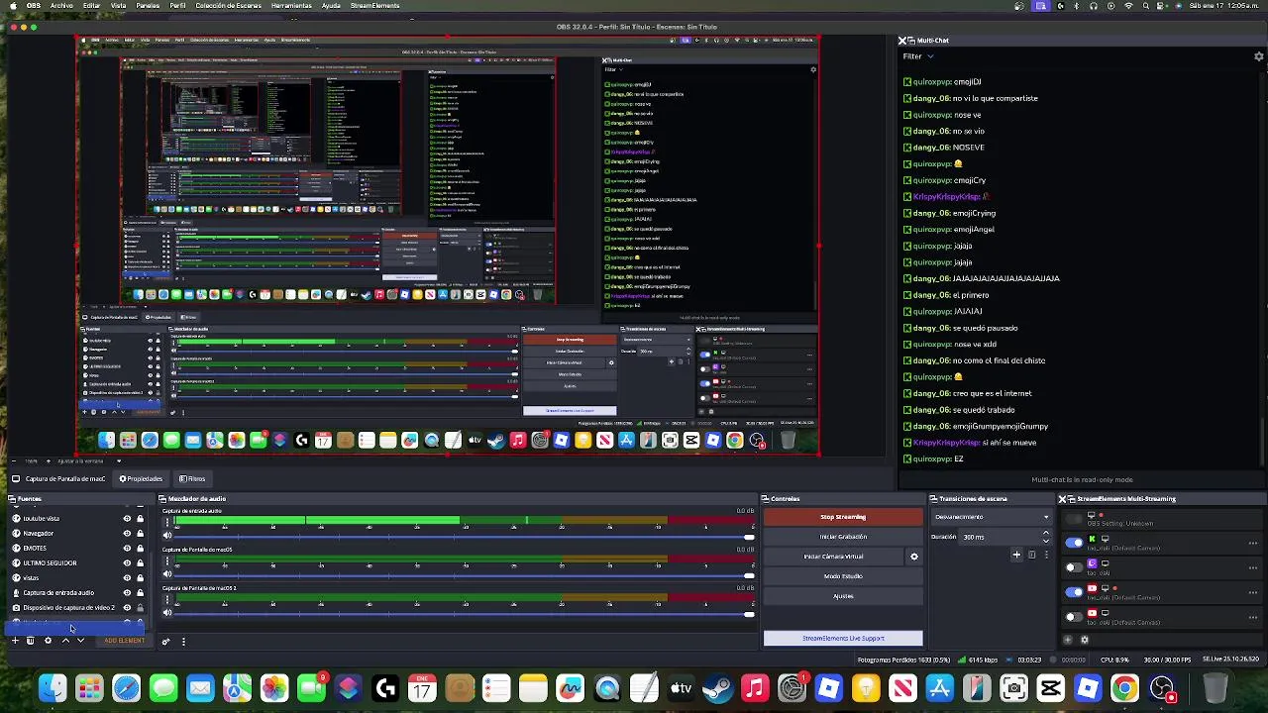Click the Captura de Pantalla de macOS 2 volume slider
This screenshot has width=1268, height=713.
tap(465, 614)
